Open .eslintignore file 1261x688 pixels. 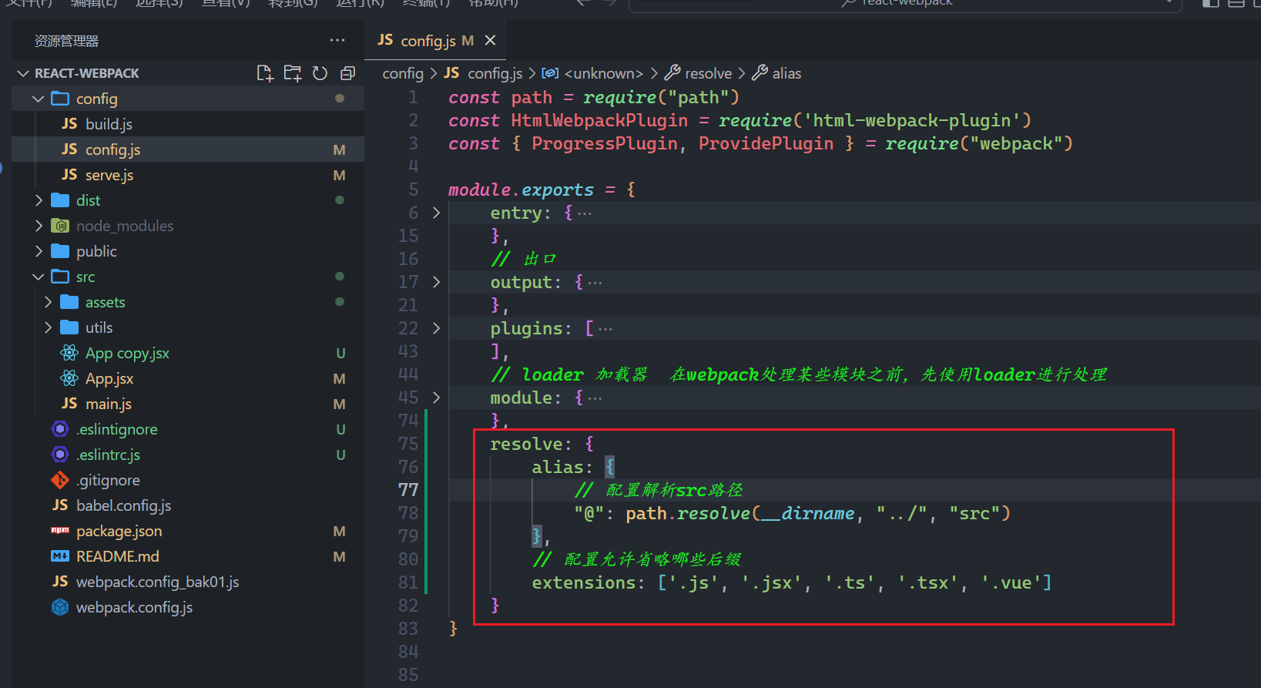coord(188,429)
